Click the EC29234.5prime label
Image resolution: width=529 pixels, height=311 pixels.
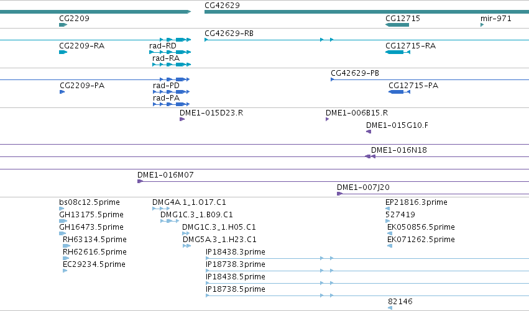click(94, 265)
